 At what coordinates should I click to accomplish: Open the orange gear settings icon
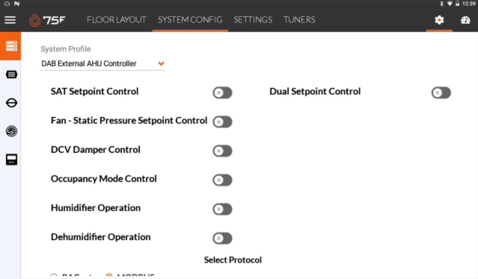439,20
